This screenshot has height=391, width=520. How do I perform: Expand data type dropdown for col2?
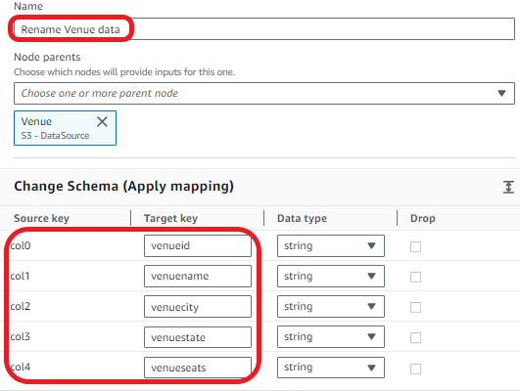[x=331, y=307]
